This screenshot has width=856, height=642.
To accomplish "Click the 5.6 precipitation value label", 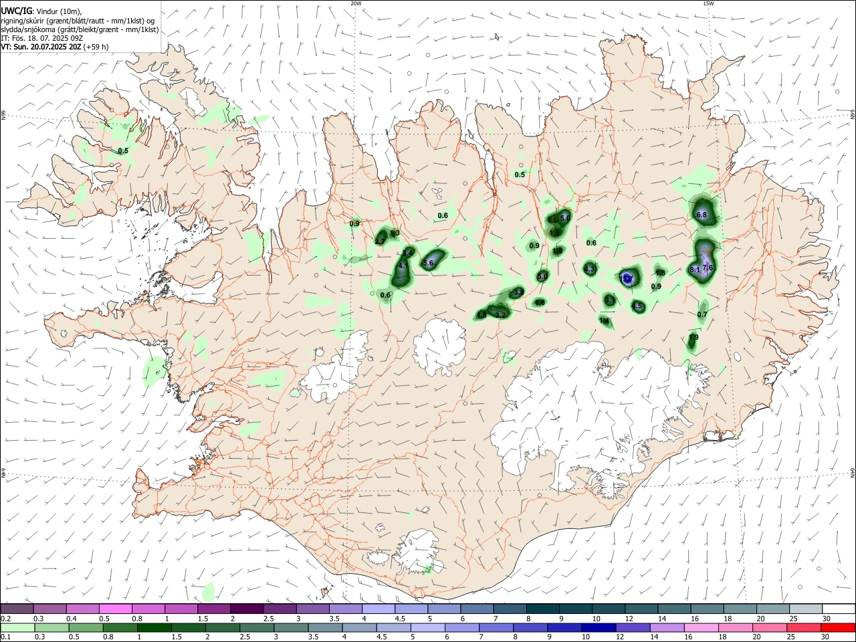I will coord(429,263).
